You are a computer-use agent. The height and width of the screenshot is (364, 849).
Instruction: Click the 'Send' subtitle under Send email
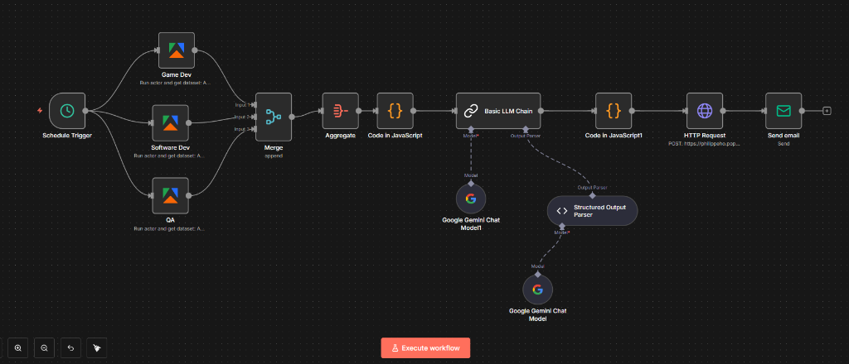[784, 144]
